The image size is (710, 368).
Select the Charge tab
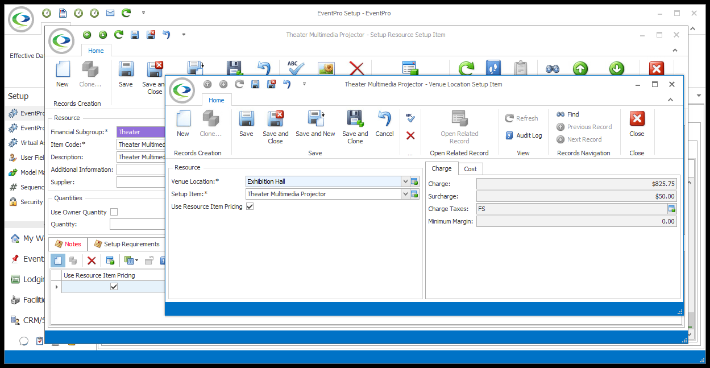(x=442, y=168)
